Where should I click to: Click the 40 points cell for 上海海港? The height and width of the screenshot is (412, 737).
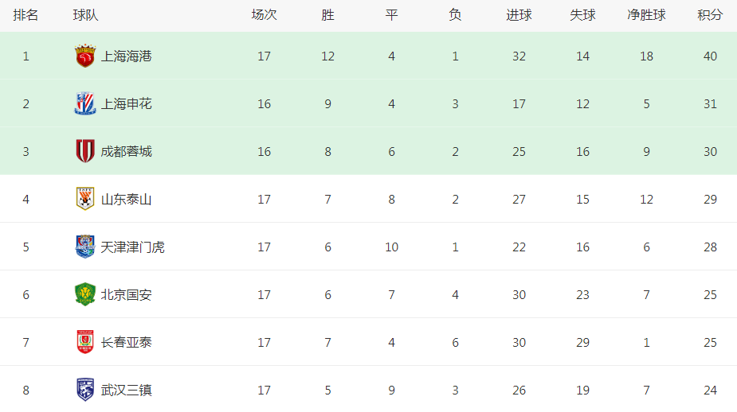[710, 56]
